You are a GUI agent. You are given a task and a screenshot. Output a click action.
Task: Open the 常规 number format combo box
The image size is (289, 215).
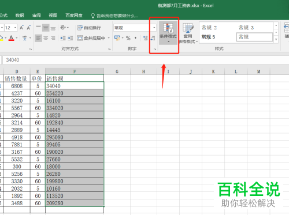(x=135, y=28)
